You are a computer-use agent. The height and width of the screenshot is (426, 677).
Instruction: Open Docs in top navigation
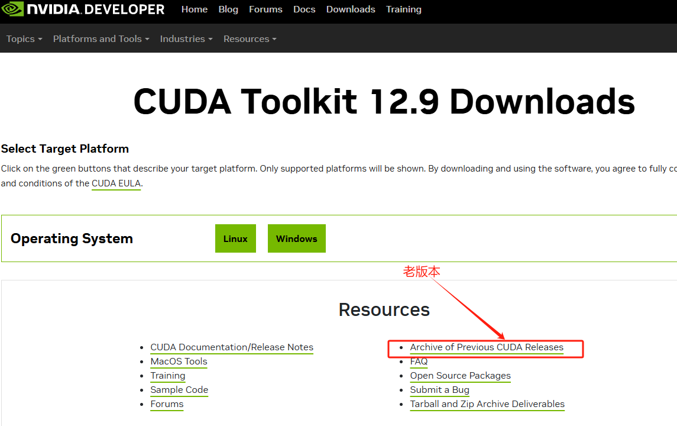305,9
